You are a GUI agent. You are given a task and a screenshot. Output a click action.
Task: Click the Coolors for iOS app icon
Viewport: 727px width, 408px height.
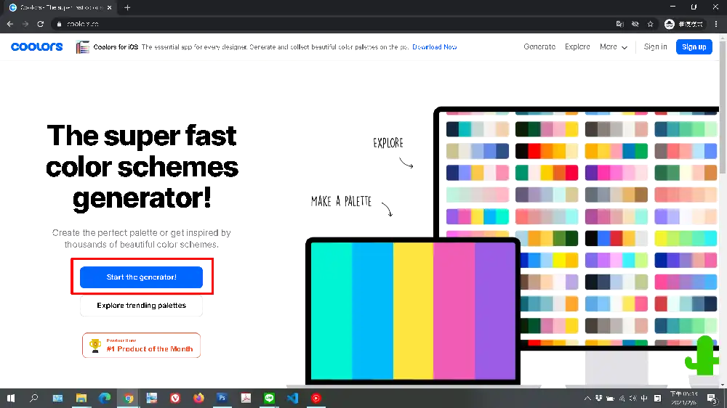(x=83, y=46)
